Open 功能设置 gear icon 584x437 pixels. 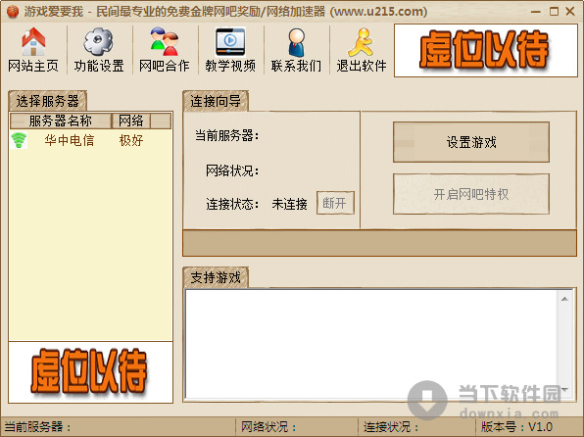coord(98,41)
